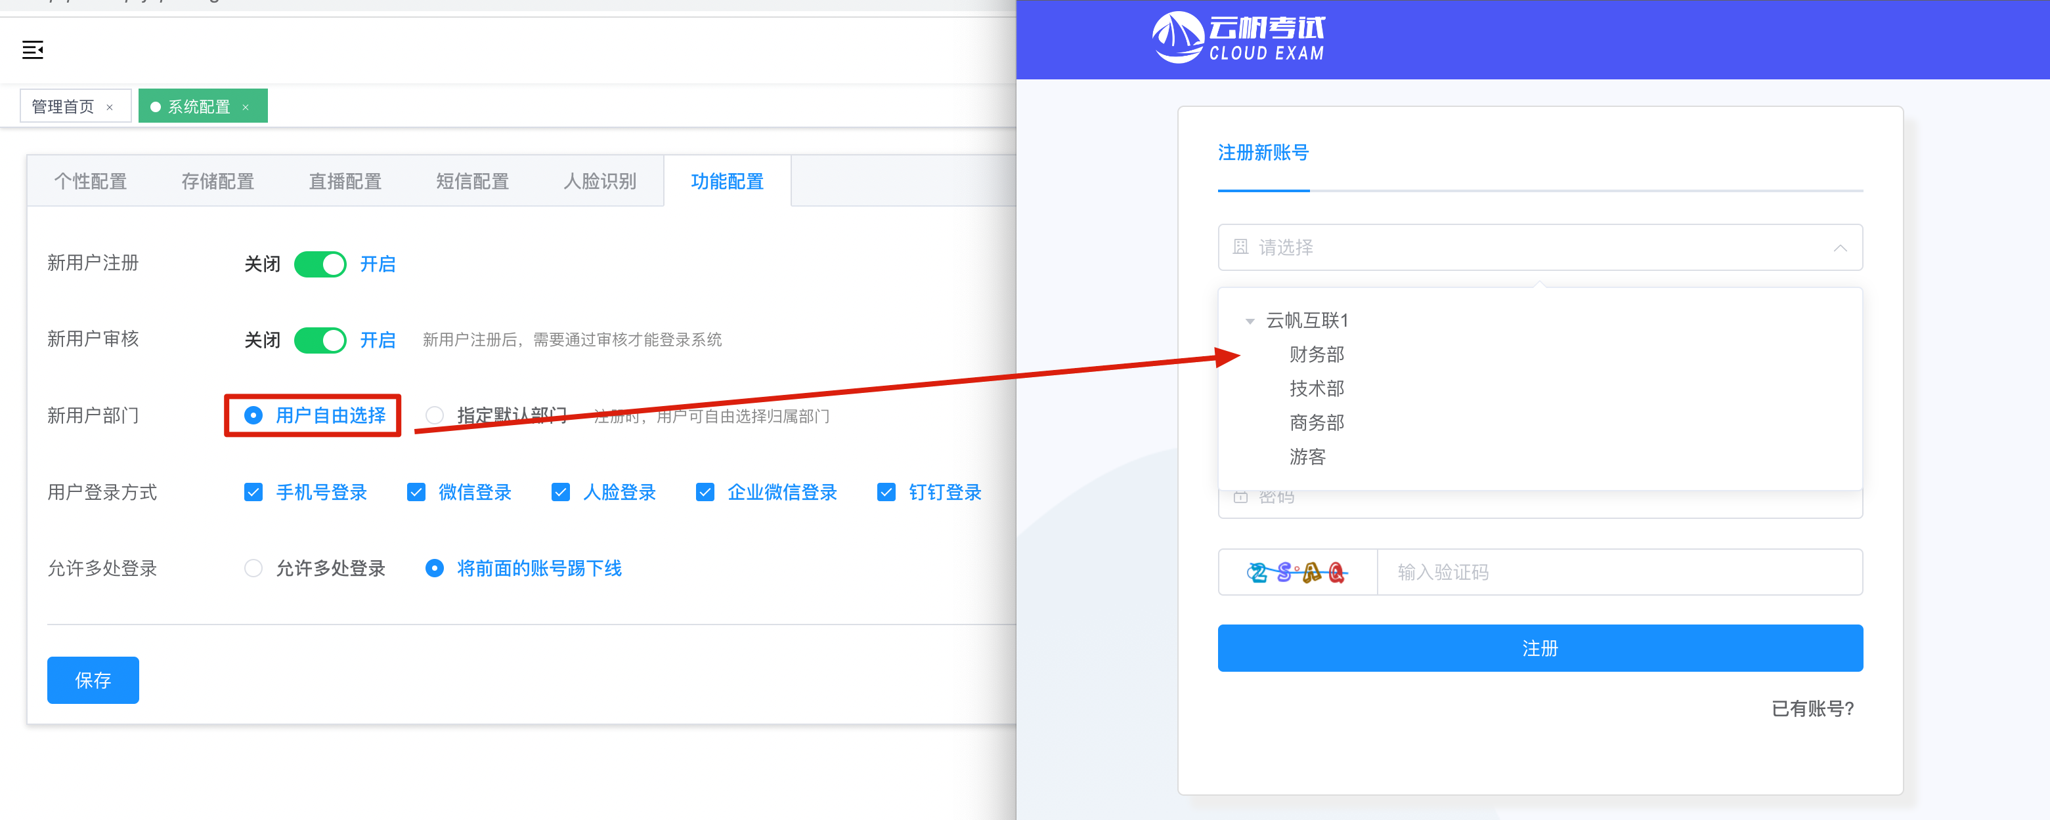Screen dimensions: 2050x820
Task: Toggle the 新用户注册 switch
Action: point(320,264)
